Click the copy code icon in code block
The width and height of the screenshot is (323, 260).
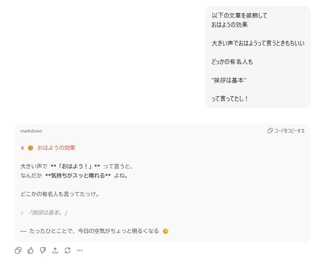pyautogui.click(x=270, y=131)
